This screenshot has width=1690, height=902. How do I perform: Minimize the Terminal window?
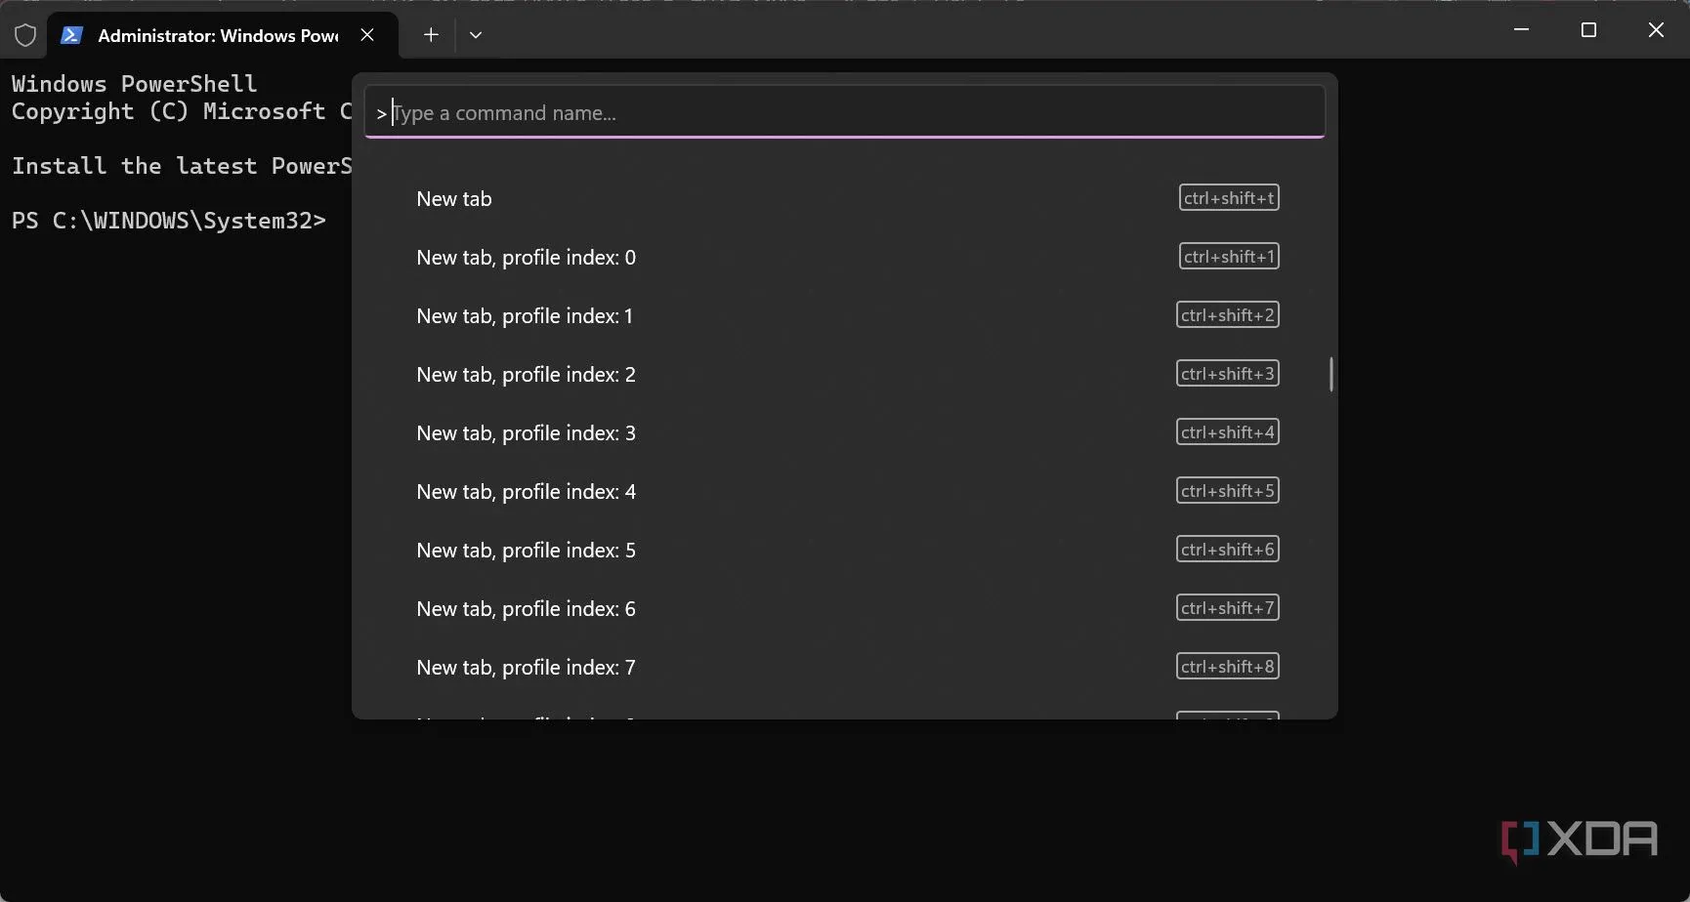point(1521,30)
